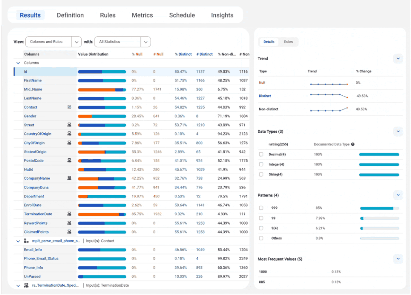
Task: Click the rule icon in the PostalCode row
Action: 69,160
